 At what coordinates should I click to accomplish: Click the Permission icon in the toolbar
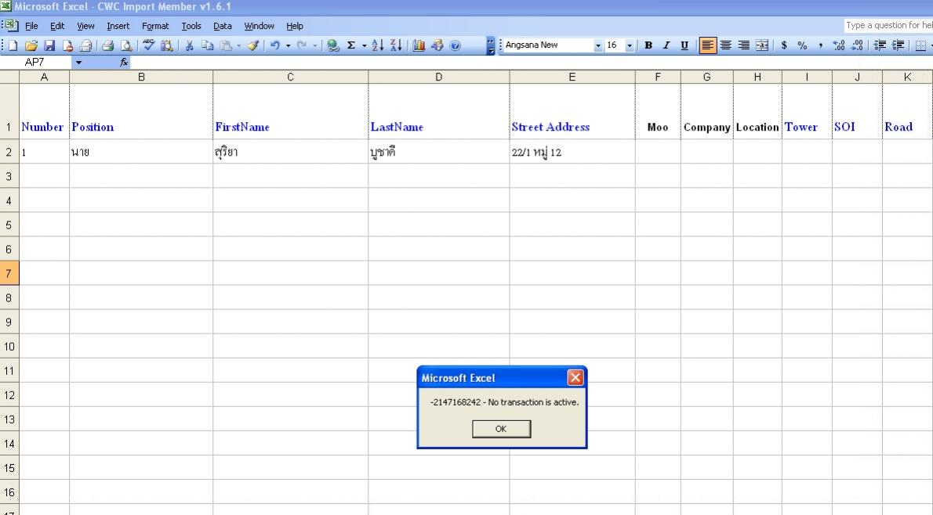[x=67, y=45]
